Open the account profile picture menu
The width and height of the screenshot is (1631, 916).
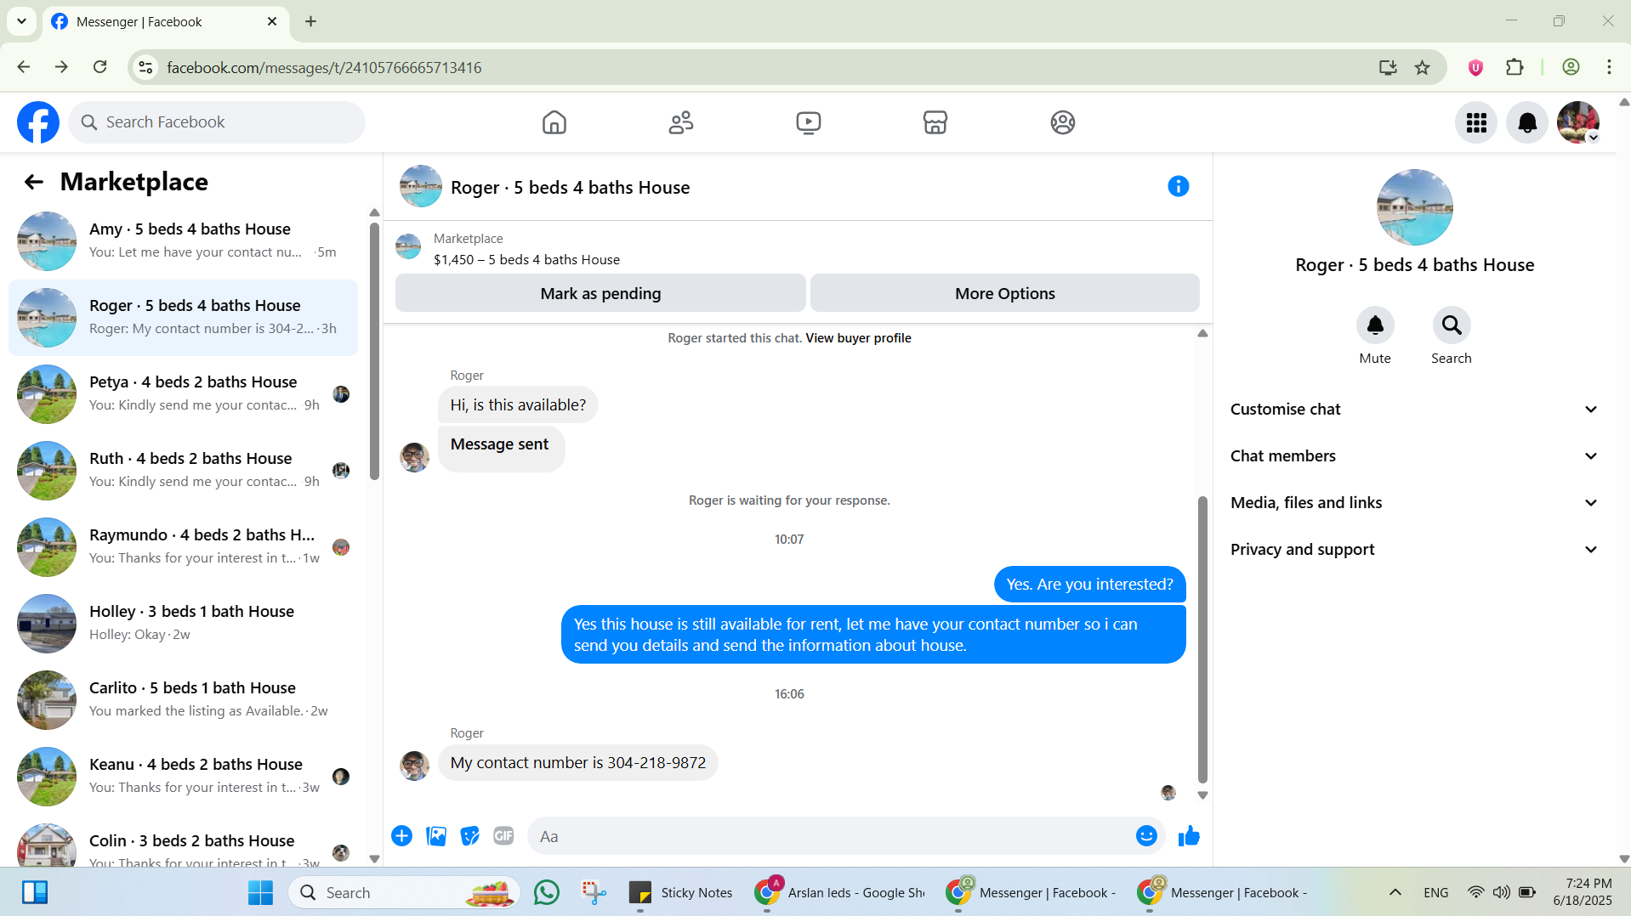coord(1578,122)
